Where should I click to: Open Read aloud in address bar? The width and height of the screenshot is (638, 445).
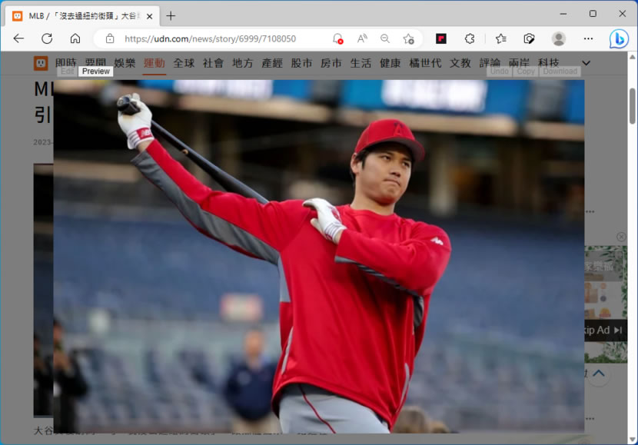362,38
